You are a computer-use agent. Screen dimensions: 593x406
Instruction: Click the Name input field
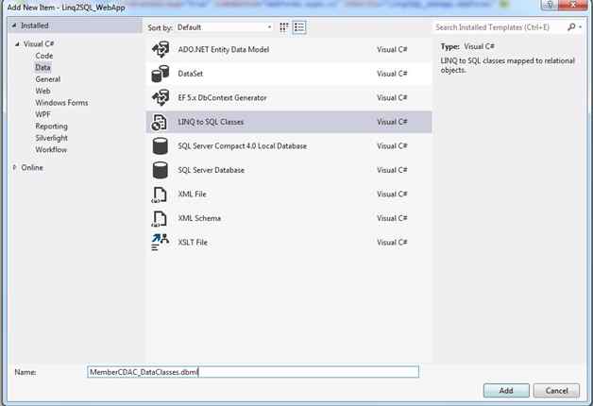253,372
